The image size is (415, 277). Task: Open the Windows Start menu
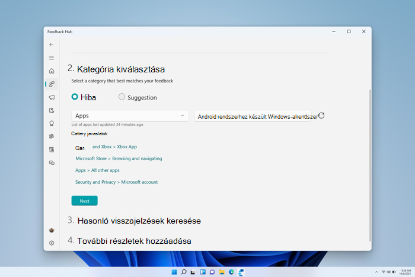pyautogui.click(x=174, y=272)
